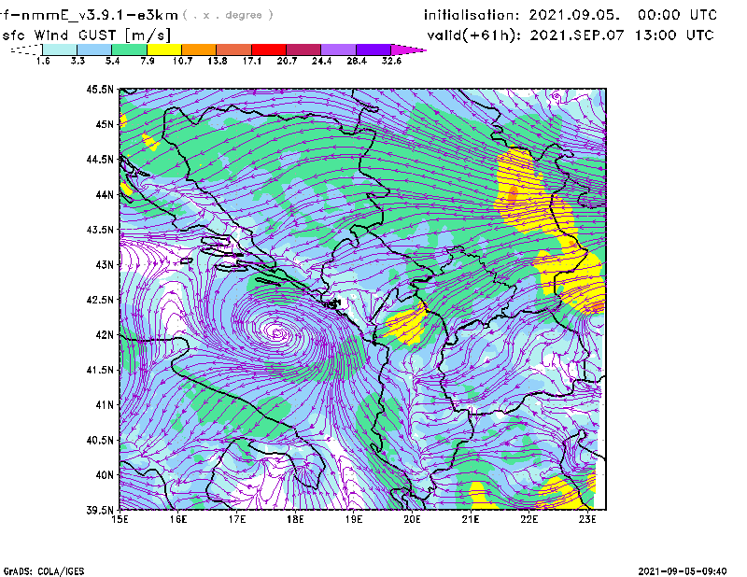Click the "3.3" legend value
The height and width of the screenshot is (577, 747).
click(78, 61)
